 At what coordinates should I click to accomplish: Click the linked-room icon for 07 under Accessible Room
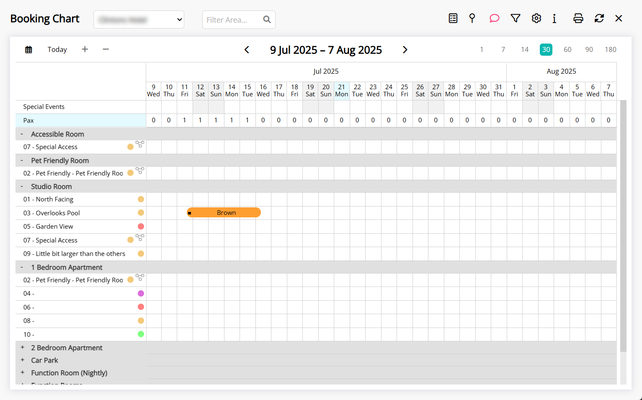point(140,144)
